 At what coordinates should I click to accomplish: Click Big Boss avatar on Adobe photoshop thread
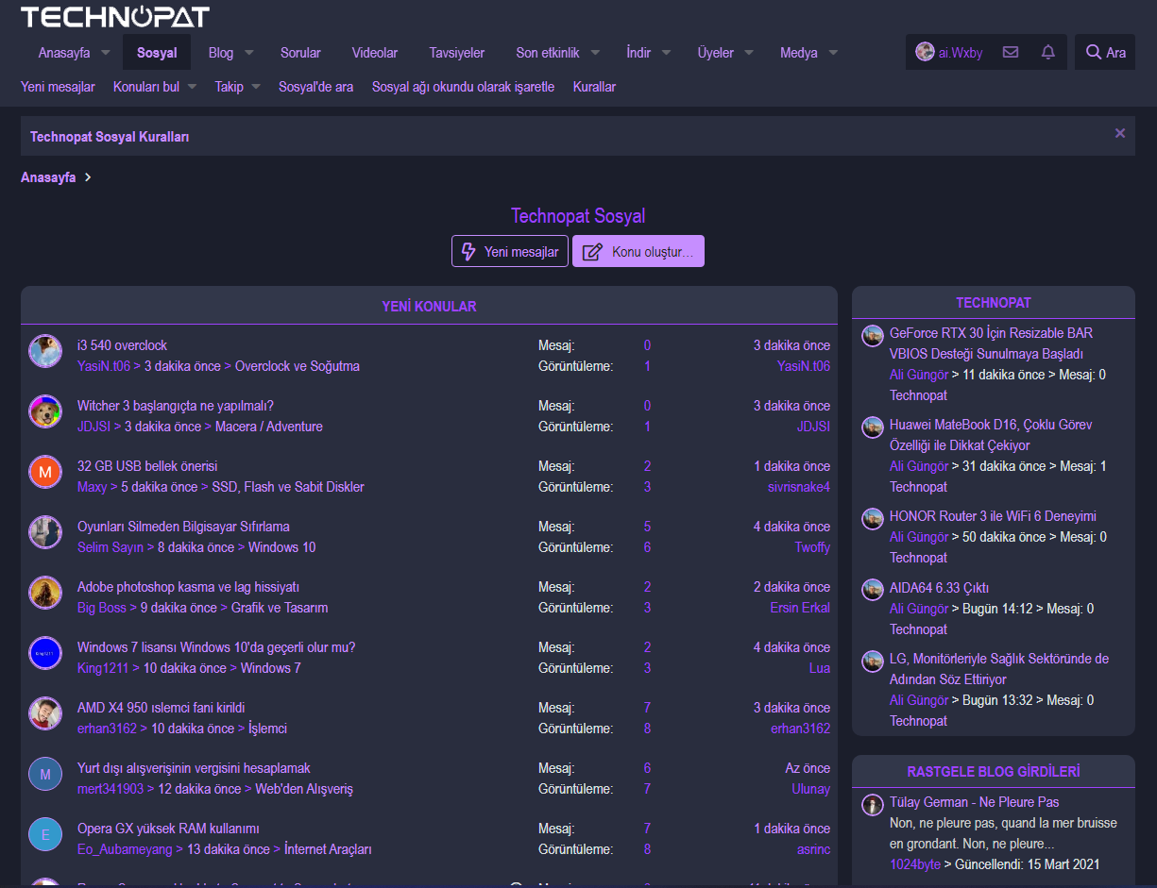45,593
